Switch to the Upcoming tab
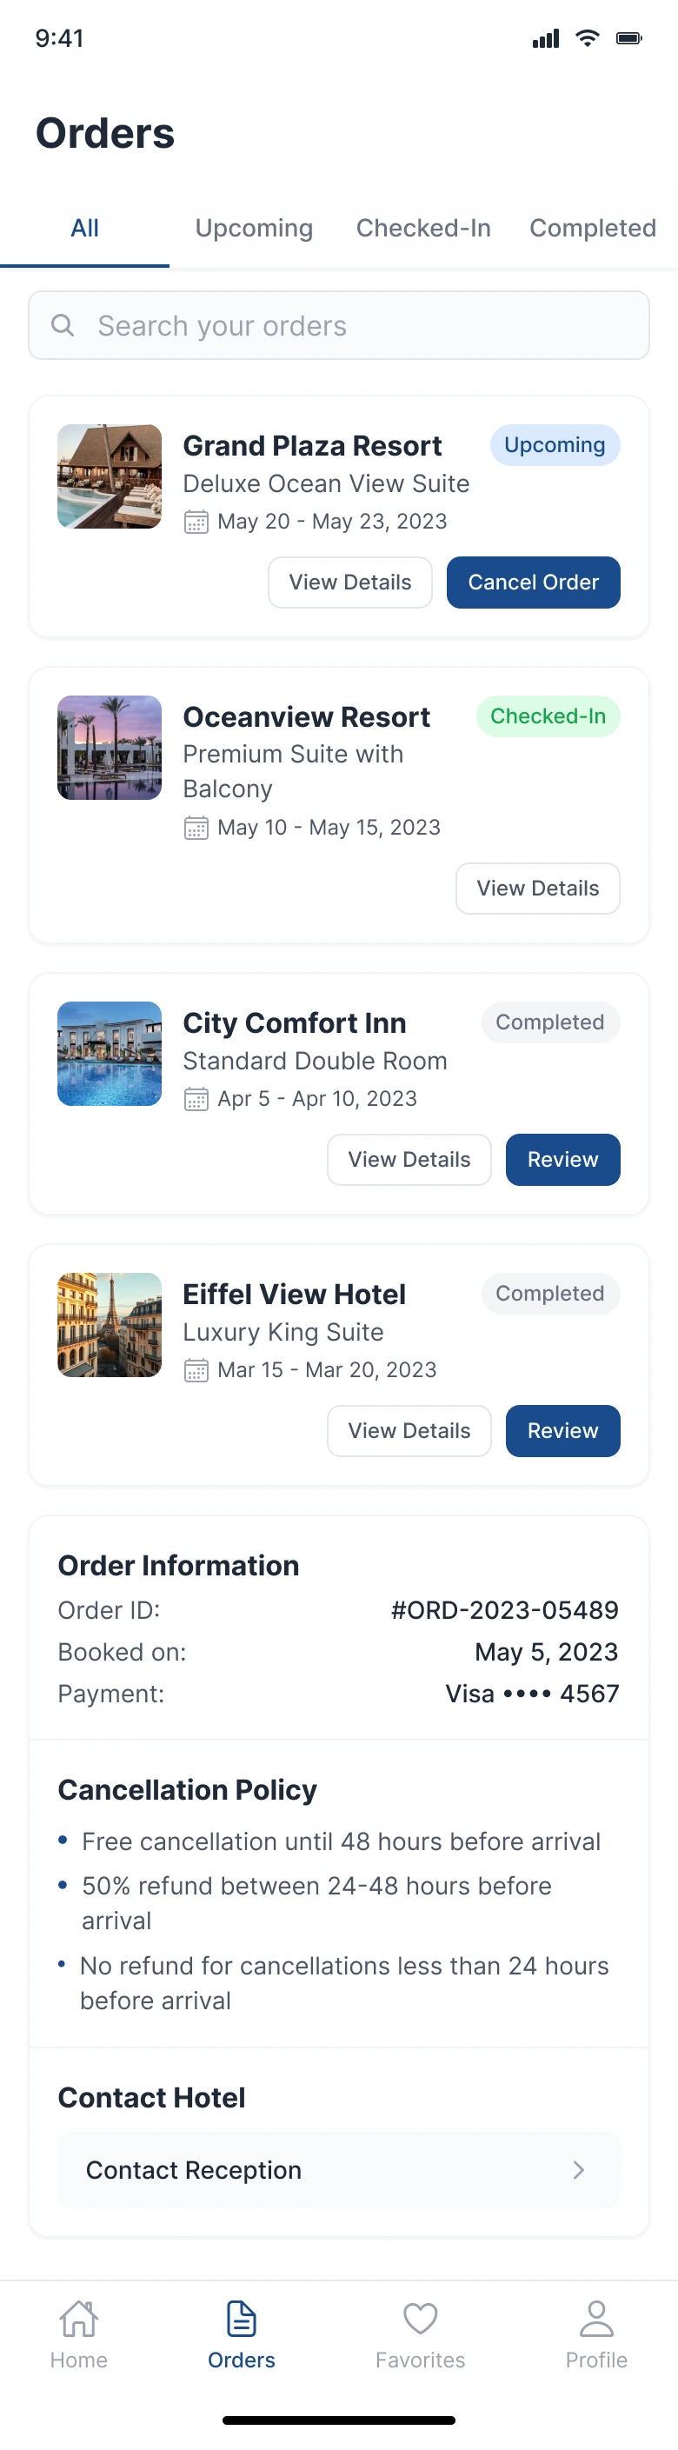Image resolution: width=678 pixels, height=2450 pixels. tap(254, 229)
